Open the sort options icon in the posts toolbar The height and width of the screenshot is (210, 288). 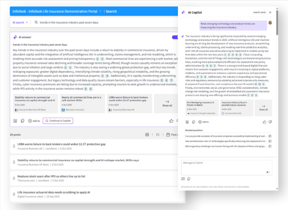tap(158, 135)
